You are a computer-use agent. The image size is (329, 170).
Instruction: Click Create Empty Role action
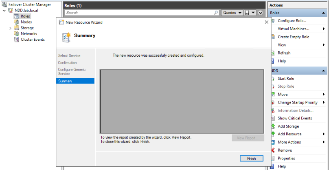click(x=293, y=37)
